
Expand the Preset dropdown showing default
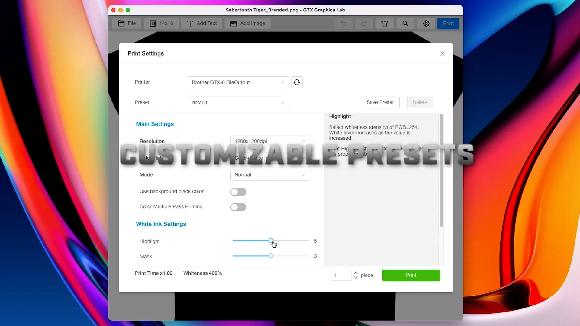[x=238, y=102]
